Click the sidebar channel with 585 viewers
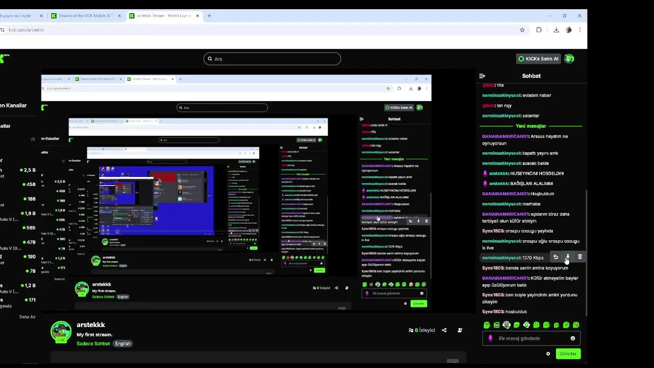Screen dimensions: 654x368 pyautogui.click(x=18, y=228)
